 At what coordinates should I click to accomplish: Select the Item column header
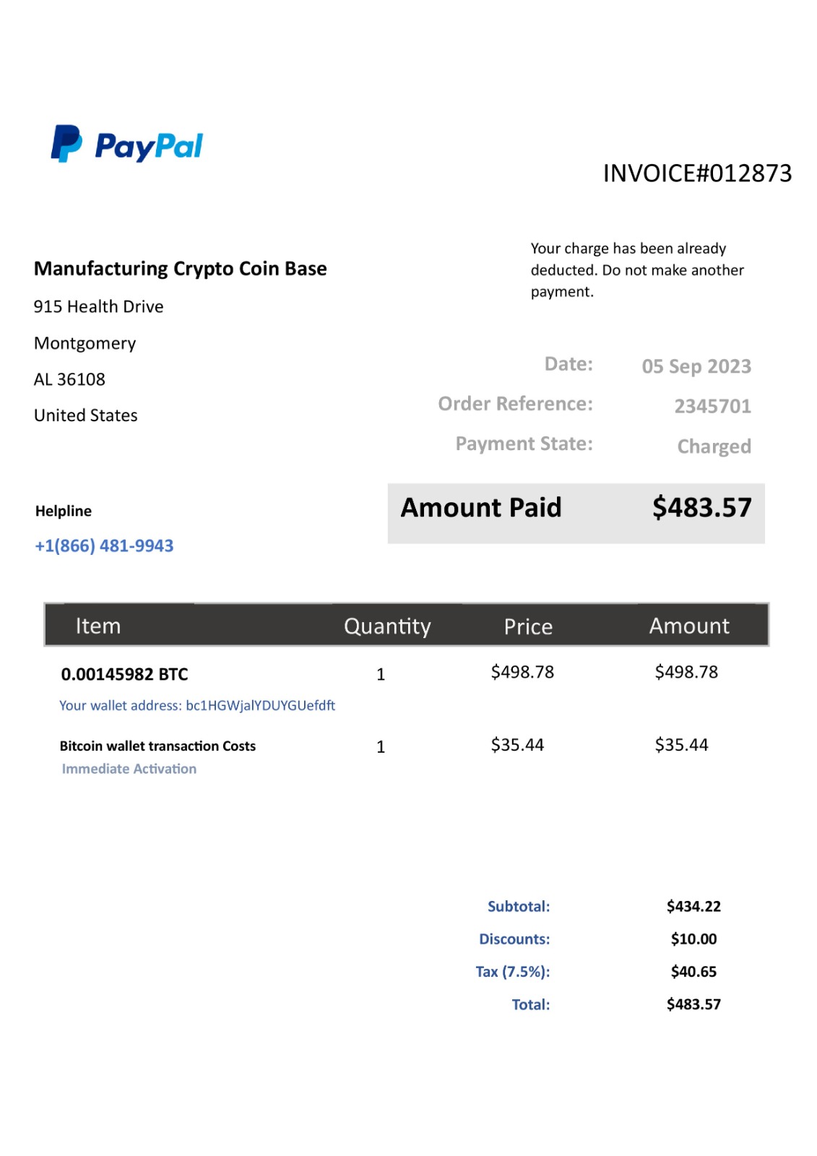[x=98, y=626]
